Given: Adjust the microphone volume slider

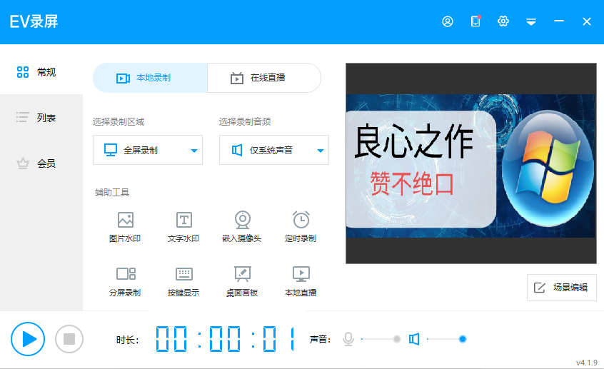Looking at the screenshot, I should point(381,339).
